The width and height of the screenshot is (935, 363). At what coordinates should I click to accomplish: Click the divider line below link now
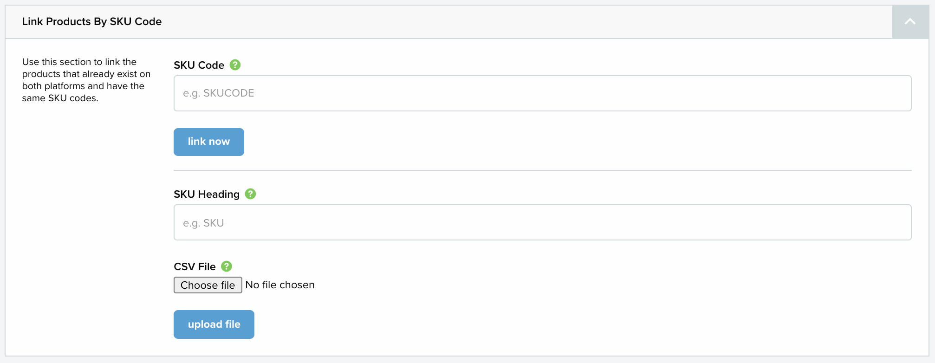tap(542, 170)
